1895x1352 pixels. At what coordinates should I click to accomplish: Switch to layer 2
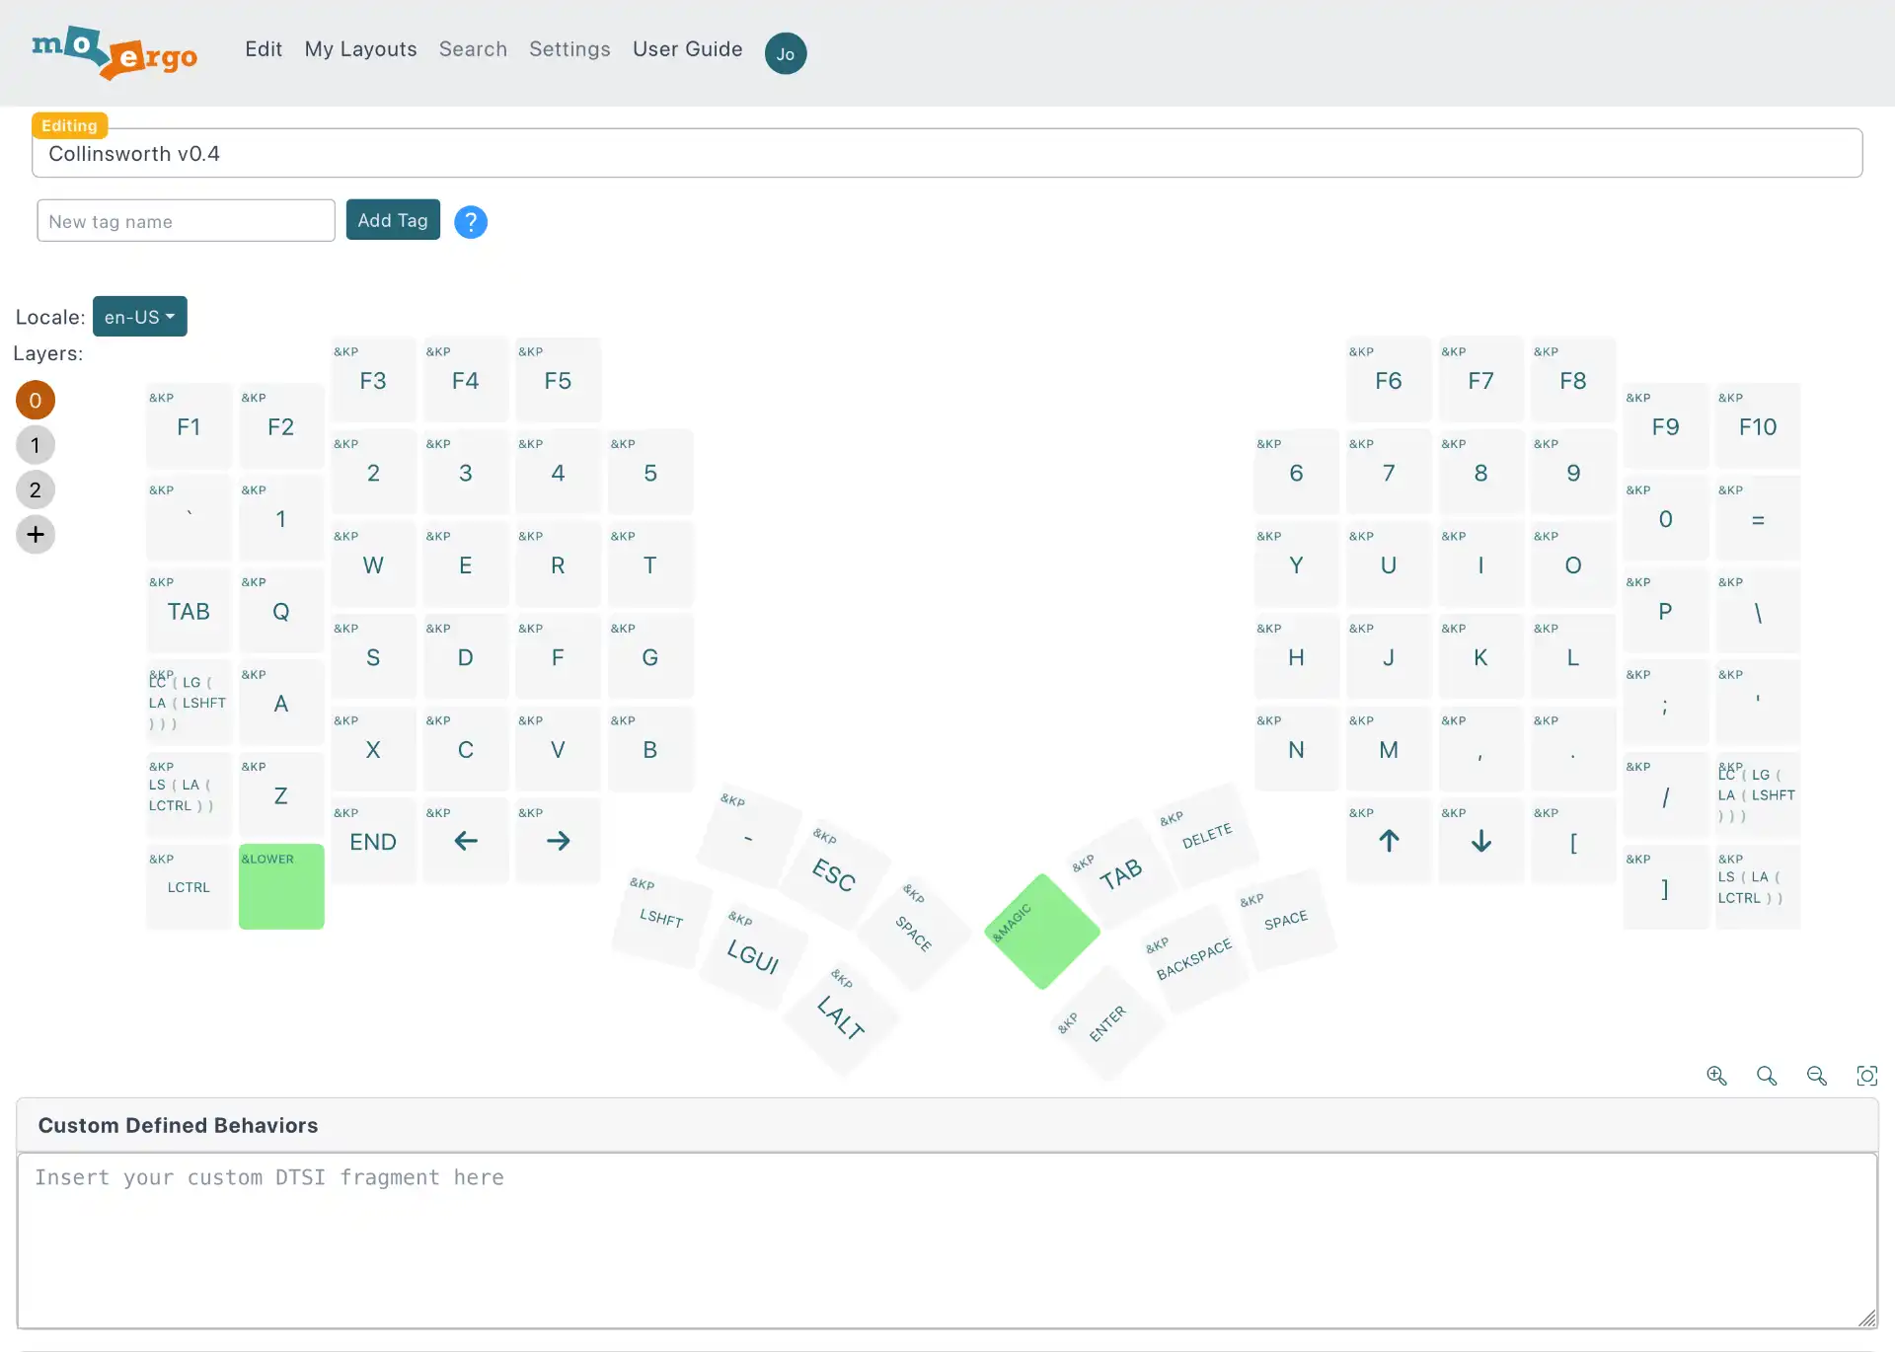pyautogui.click(x=36, y=489)
